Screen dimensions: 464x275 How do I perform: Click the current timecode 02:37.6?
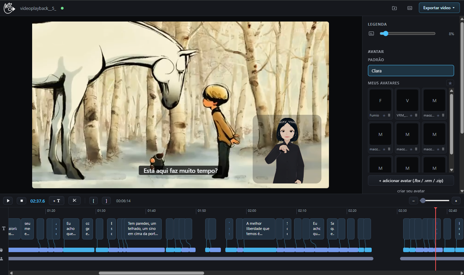coord(38,201)
